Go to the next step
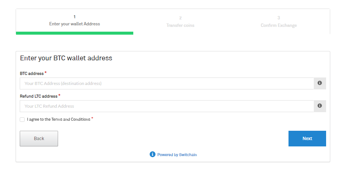The width and height of the screenshot is (357, 171). pos(307,138)
